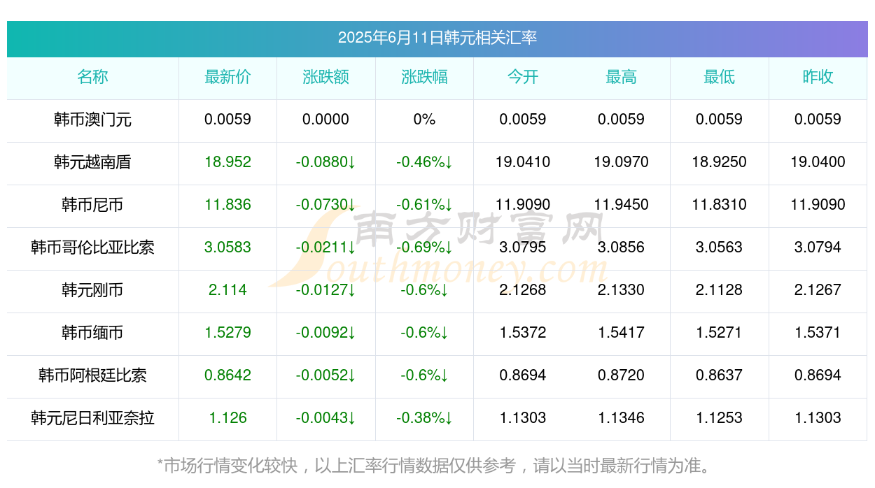Click the 昨收 column header
Screen dimensions: 875x488
click(818, 77)
